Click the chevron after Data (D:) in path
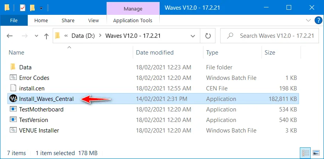This screenshot has height=159, width=324. 100,36
